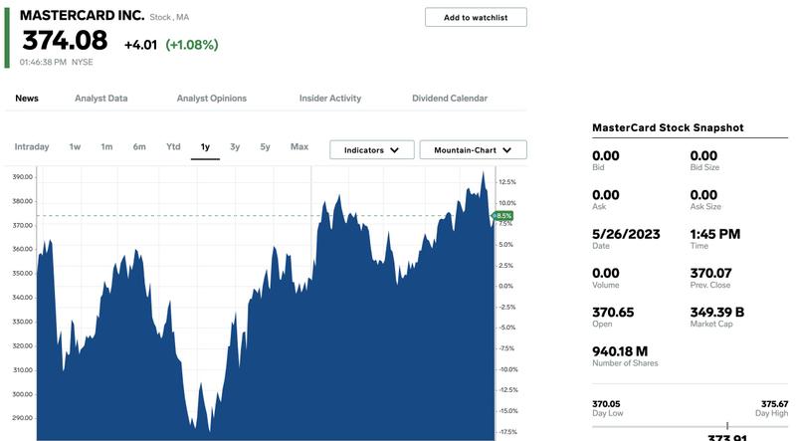
Task: Click the 0.00 Bid value
Action: tap(606, 156)
